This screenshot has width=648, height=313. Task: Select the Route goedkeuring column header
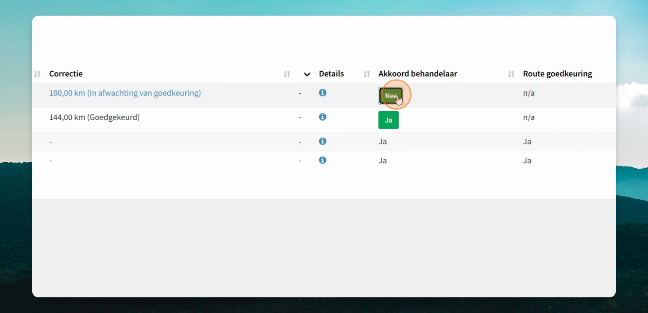click(x=558, y=74)
